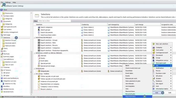Click the Edit button
Image resolution: width=176 pixels, height=98 pixels.
point(170,93)
